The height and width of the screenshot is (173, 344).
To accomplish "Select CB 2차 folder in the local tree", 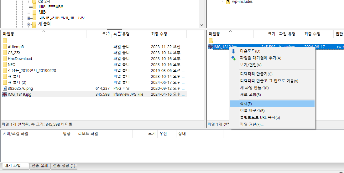I will [x=44, y=1].
